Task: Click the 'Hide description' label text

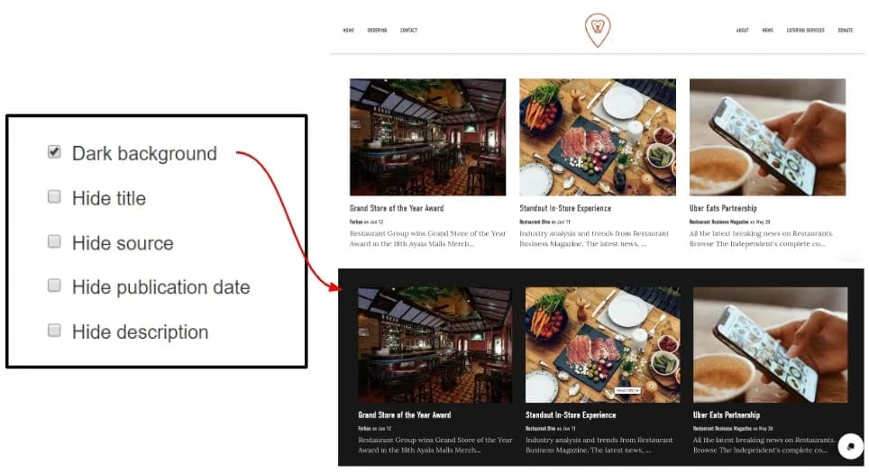Action: (x=141, y=332)
